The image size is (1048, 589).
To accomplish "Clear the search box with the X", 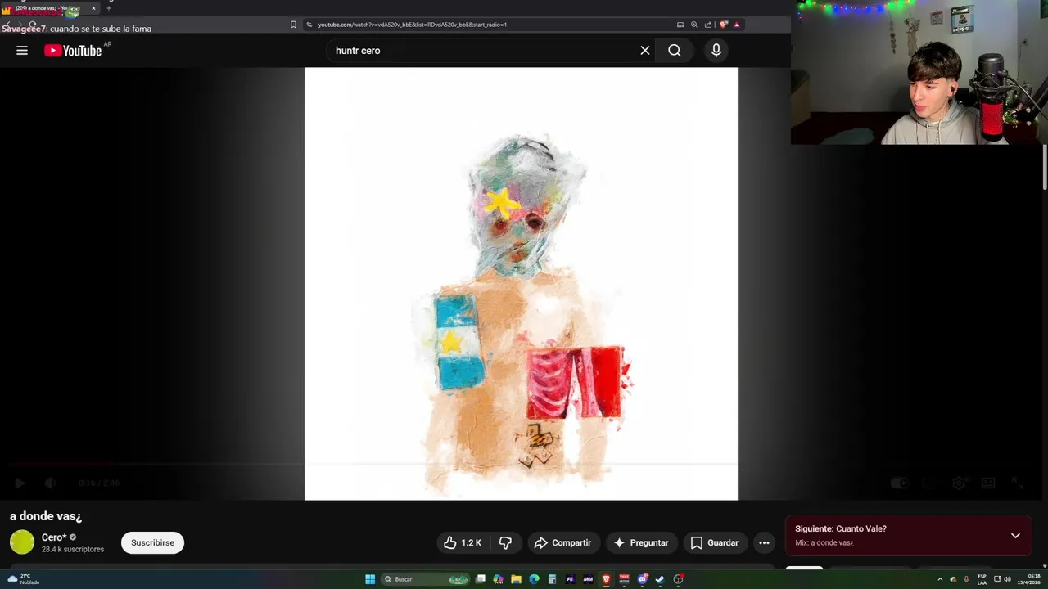I will pos(645,51).
